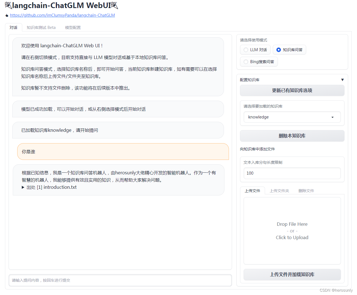Expand the 出处 [1] introduction.txt source disclosure
The image size is (357, 295).
pyautogui.click(x=49, y=187)
